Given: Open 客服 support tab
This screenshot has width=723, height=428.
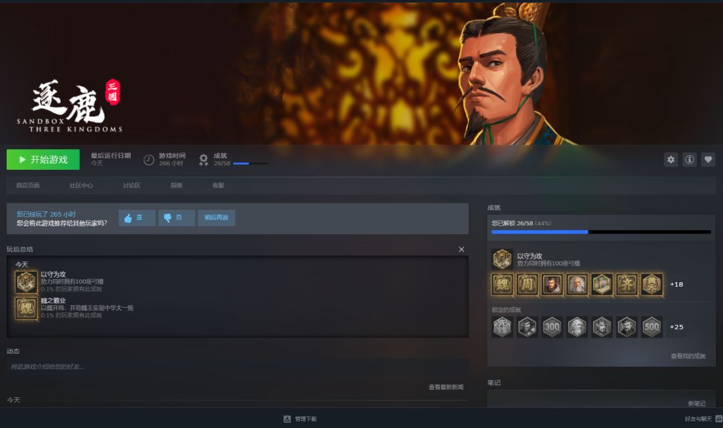Looking at the screenshot, I should point(218,185).
